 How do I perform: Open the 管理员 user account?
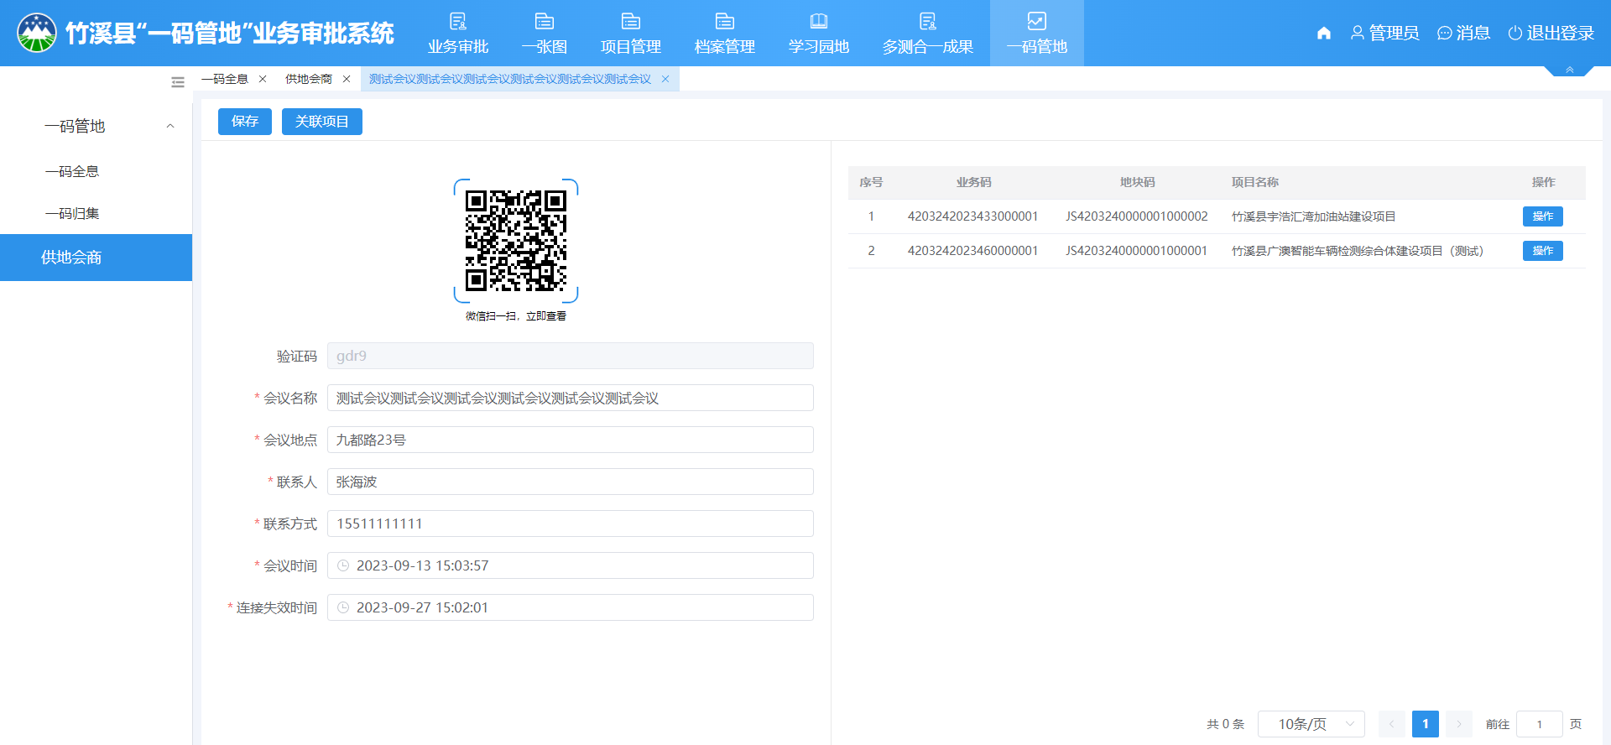(x=1384, y=33)
